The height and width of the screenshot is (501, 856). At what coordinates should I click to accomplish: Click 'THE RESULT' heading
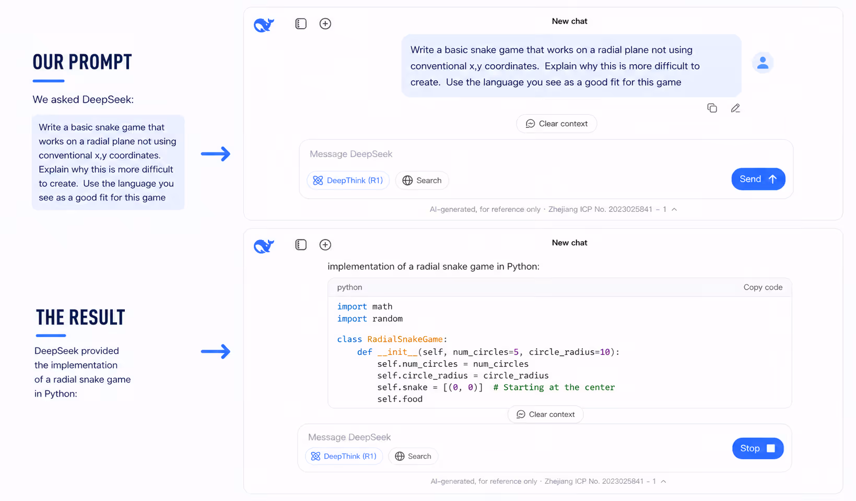coord(80,317)
